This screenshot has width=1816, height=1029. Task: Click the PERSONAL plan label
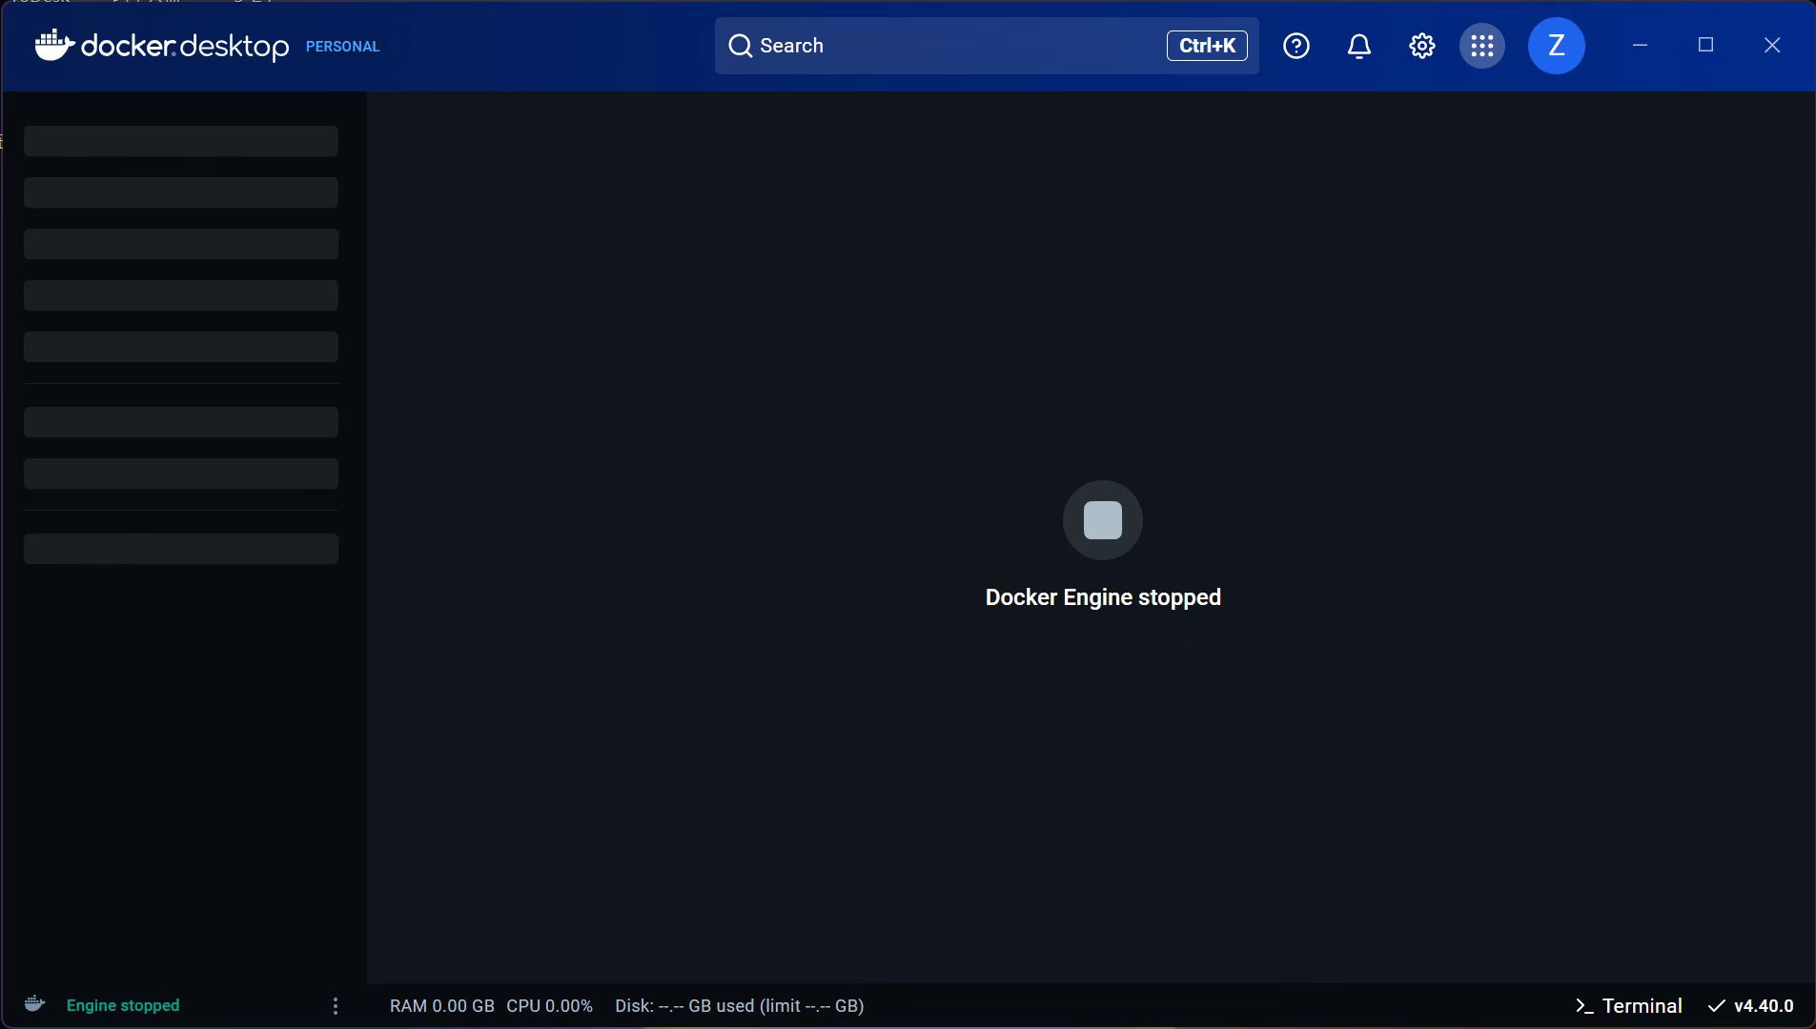point(342,47)
